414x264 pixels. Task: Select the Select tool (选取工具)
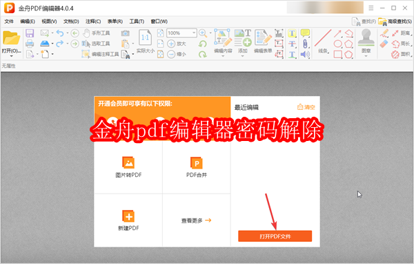click(x=96, y=44)
